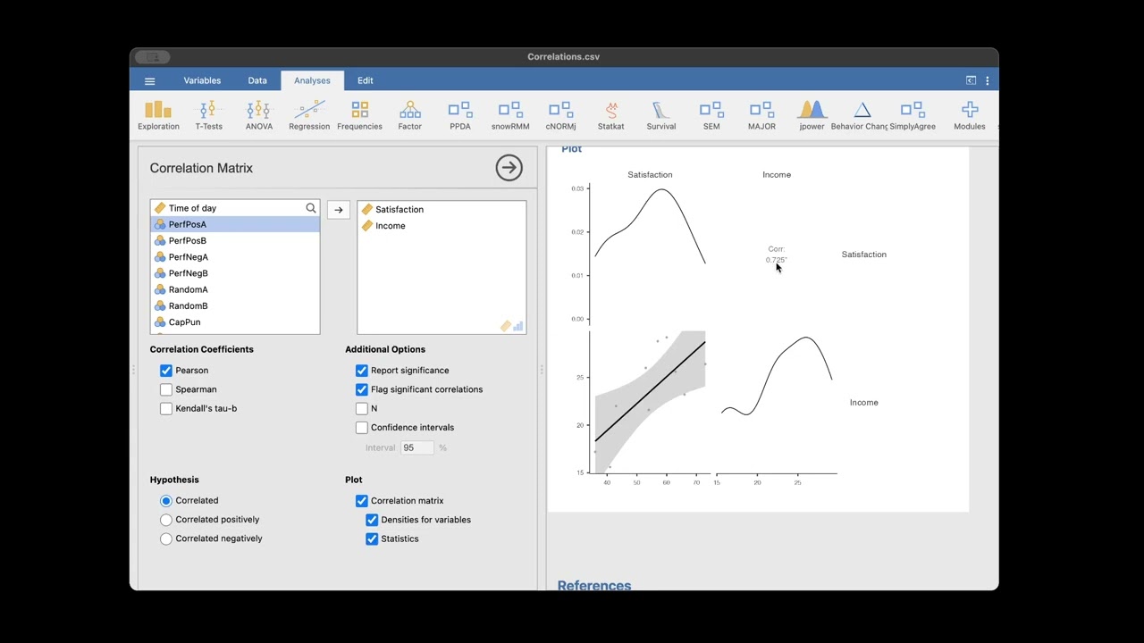Open the SimplyAgree module menu
The height and width of the screenshot is (643, 1144).
[913, 115]
